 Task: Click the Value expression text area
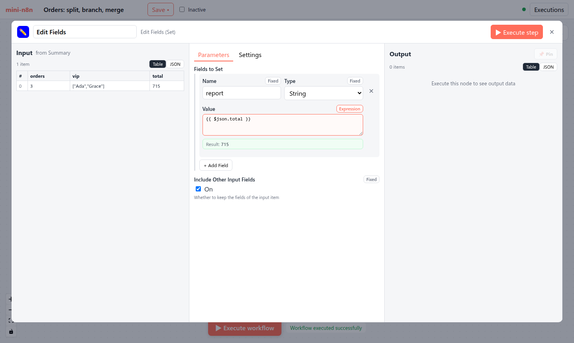point(283,125)
